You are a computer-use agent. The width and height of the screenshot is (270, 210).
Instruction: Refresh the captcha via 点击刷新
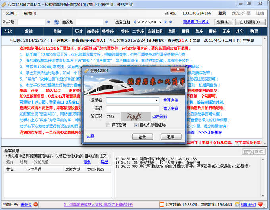tap(160, 116)
